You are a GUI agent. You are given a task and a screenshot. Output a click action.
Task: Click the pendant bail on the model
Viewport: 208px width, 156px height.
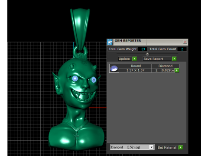click(x=80, y=29)
